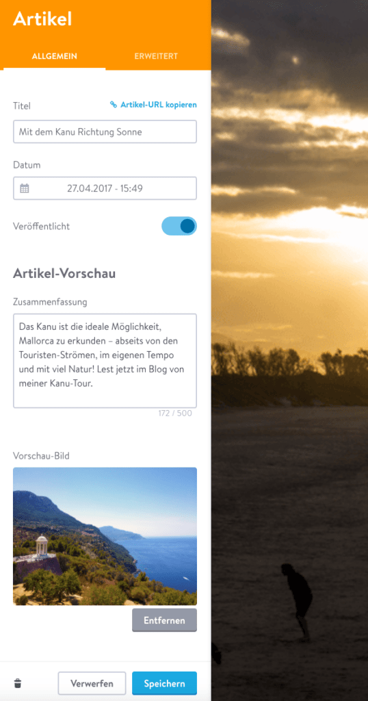Open the date picker showing 27.04.2017 - 15:49
Image resolution: width=368 pixels, height=701 pixels.
105,188
